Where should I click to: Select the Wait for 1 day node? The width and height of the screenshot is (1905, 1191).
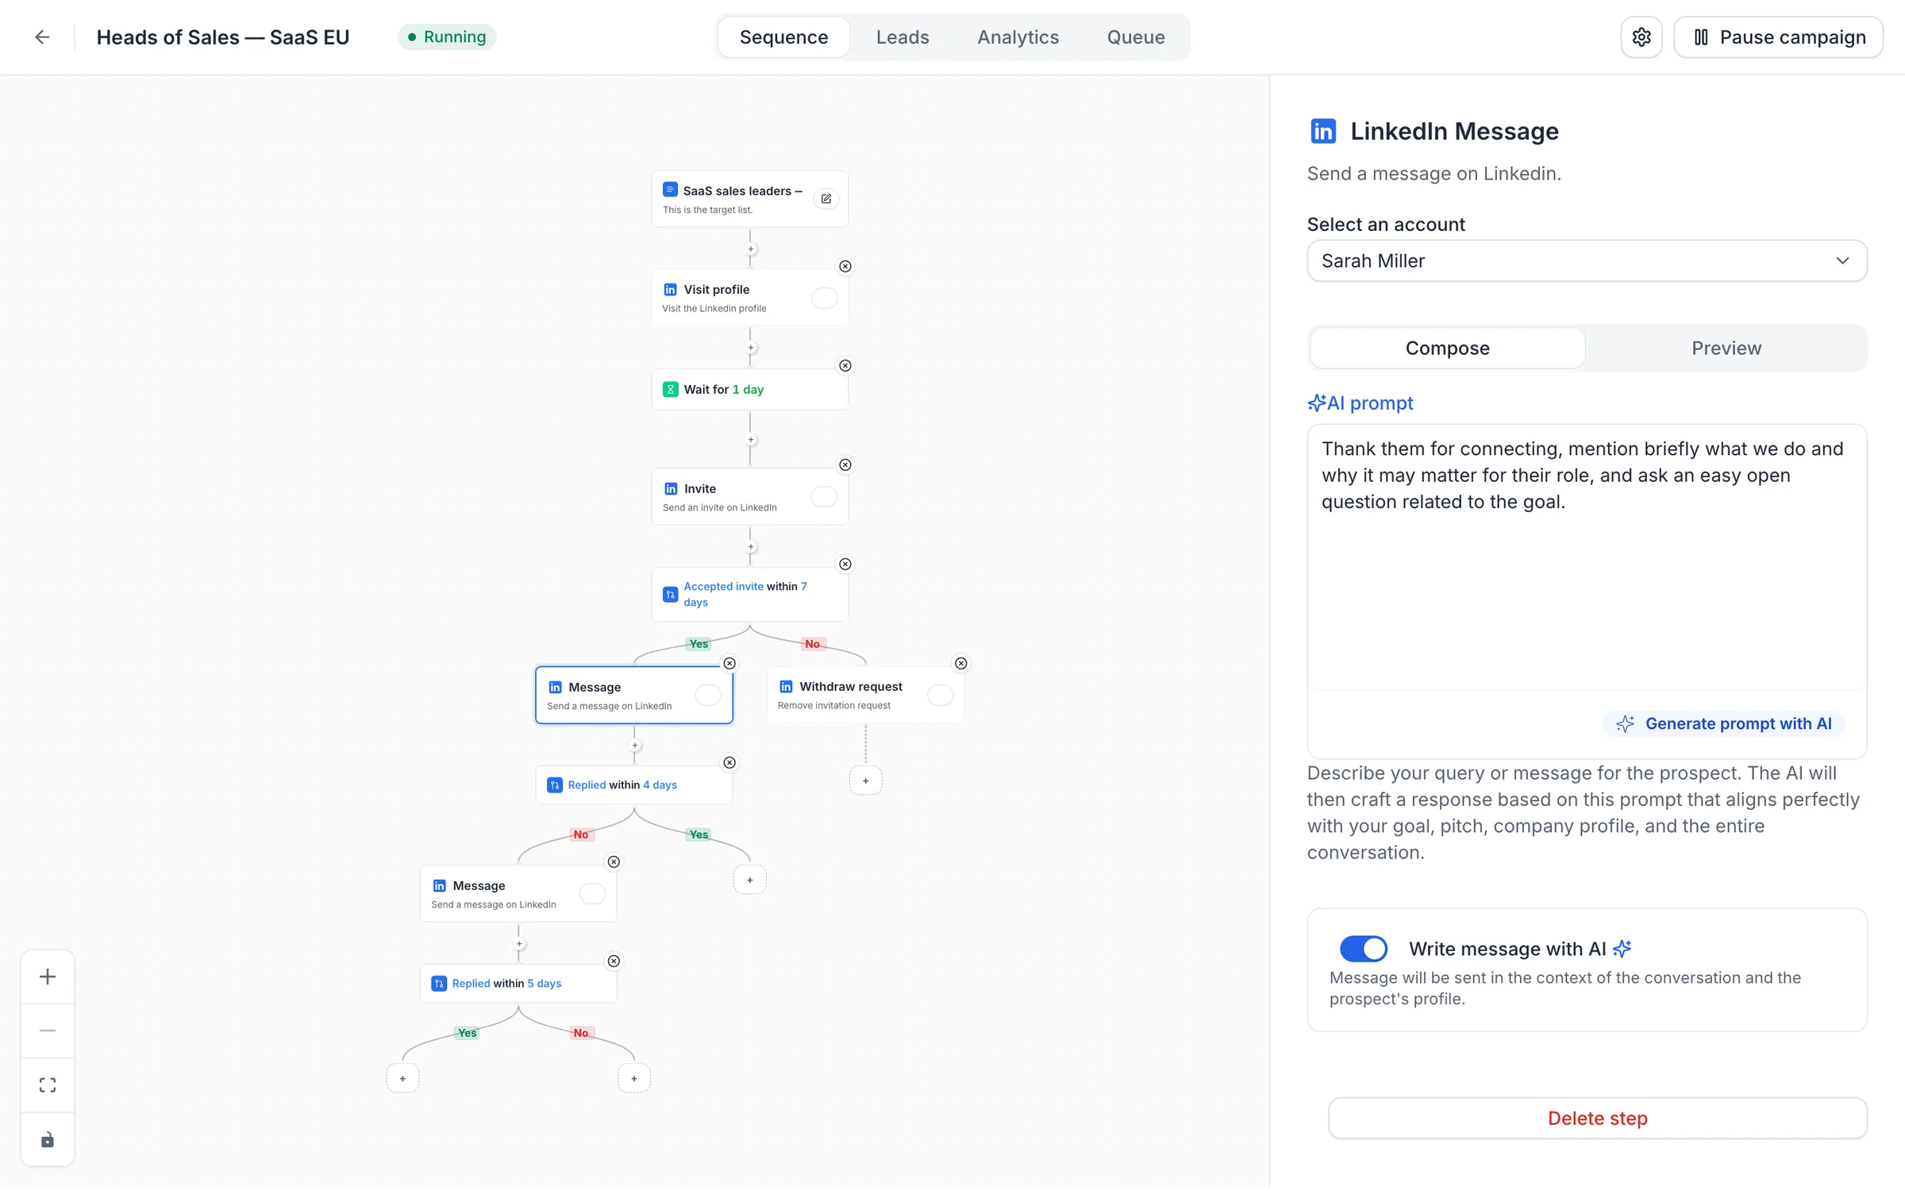(x=750, y=390)
